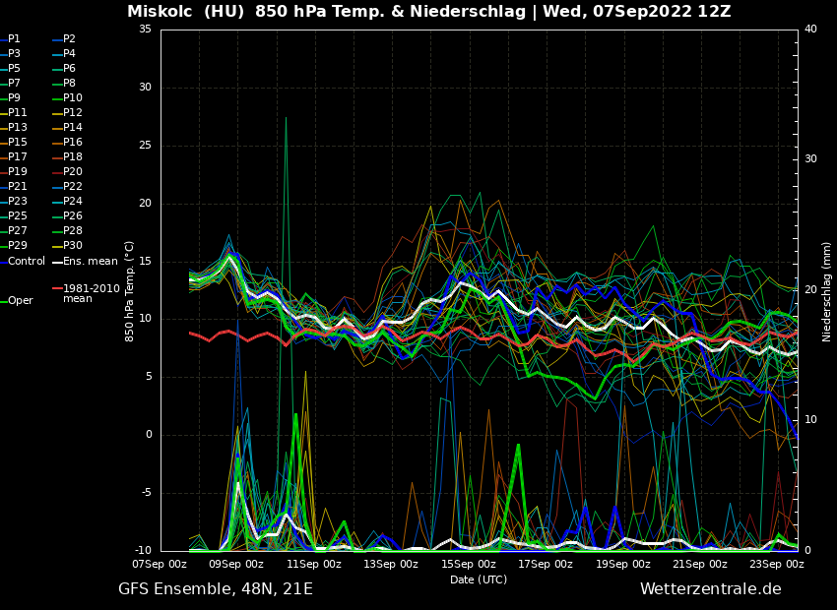Click the Date (UTC) axis label
Image resolution: width=837 pixels, height=610 pixels.
click(479, 580)
